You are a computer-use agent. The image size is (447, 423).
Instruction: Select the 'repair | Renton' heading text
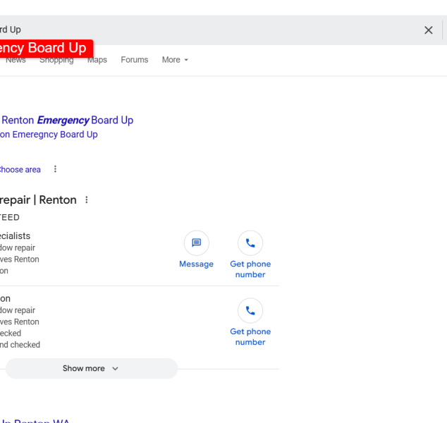38,200
